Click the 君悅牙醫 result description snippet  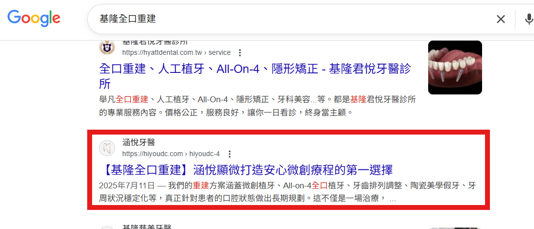(x=257, y=106)
